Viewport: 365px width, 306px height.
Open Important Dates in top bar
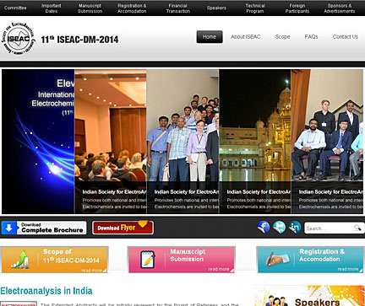click(x=52, y=8)
